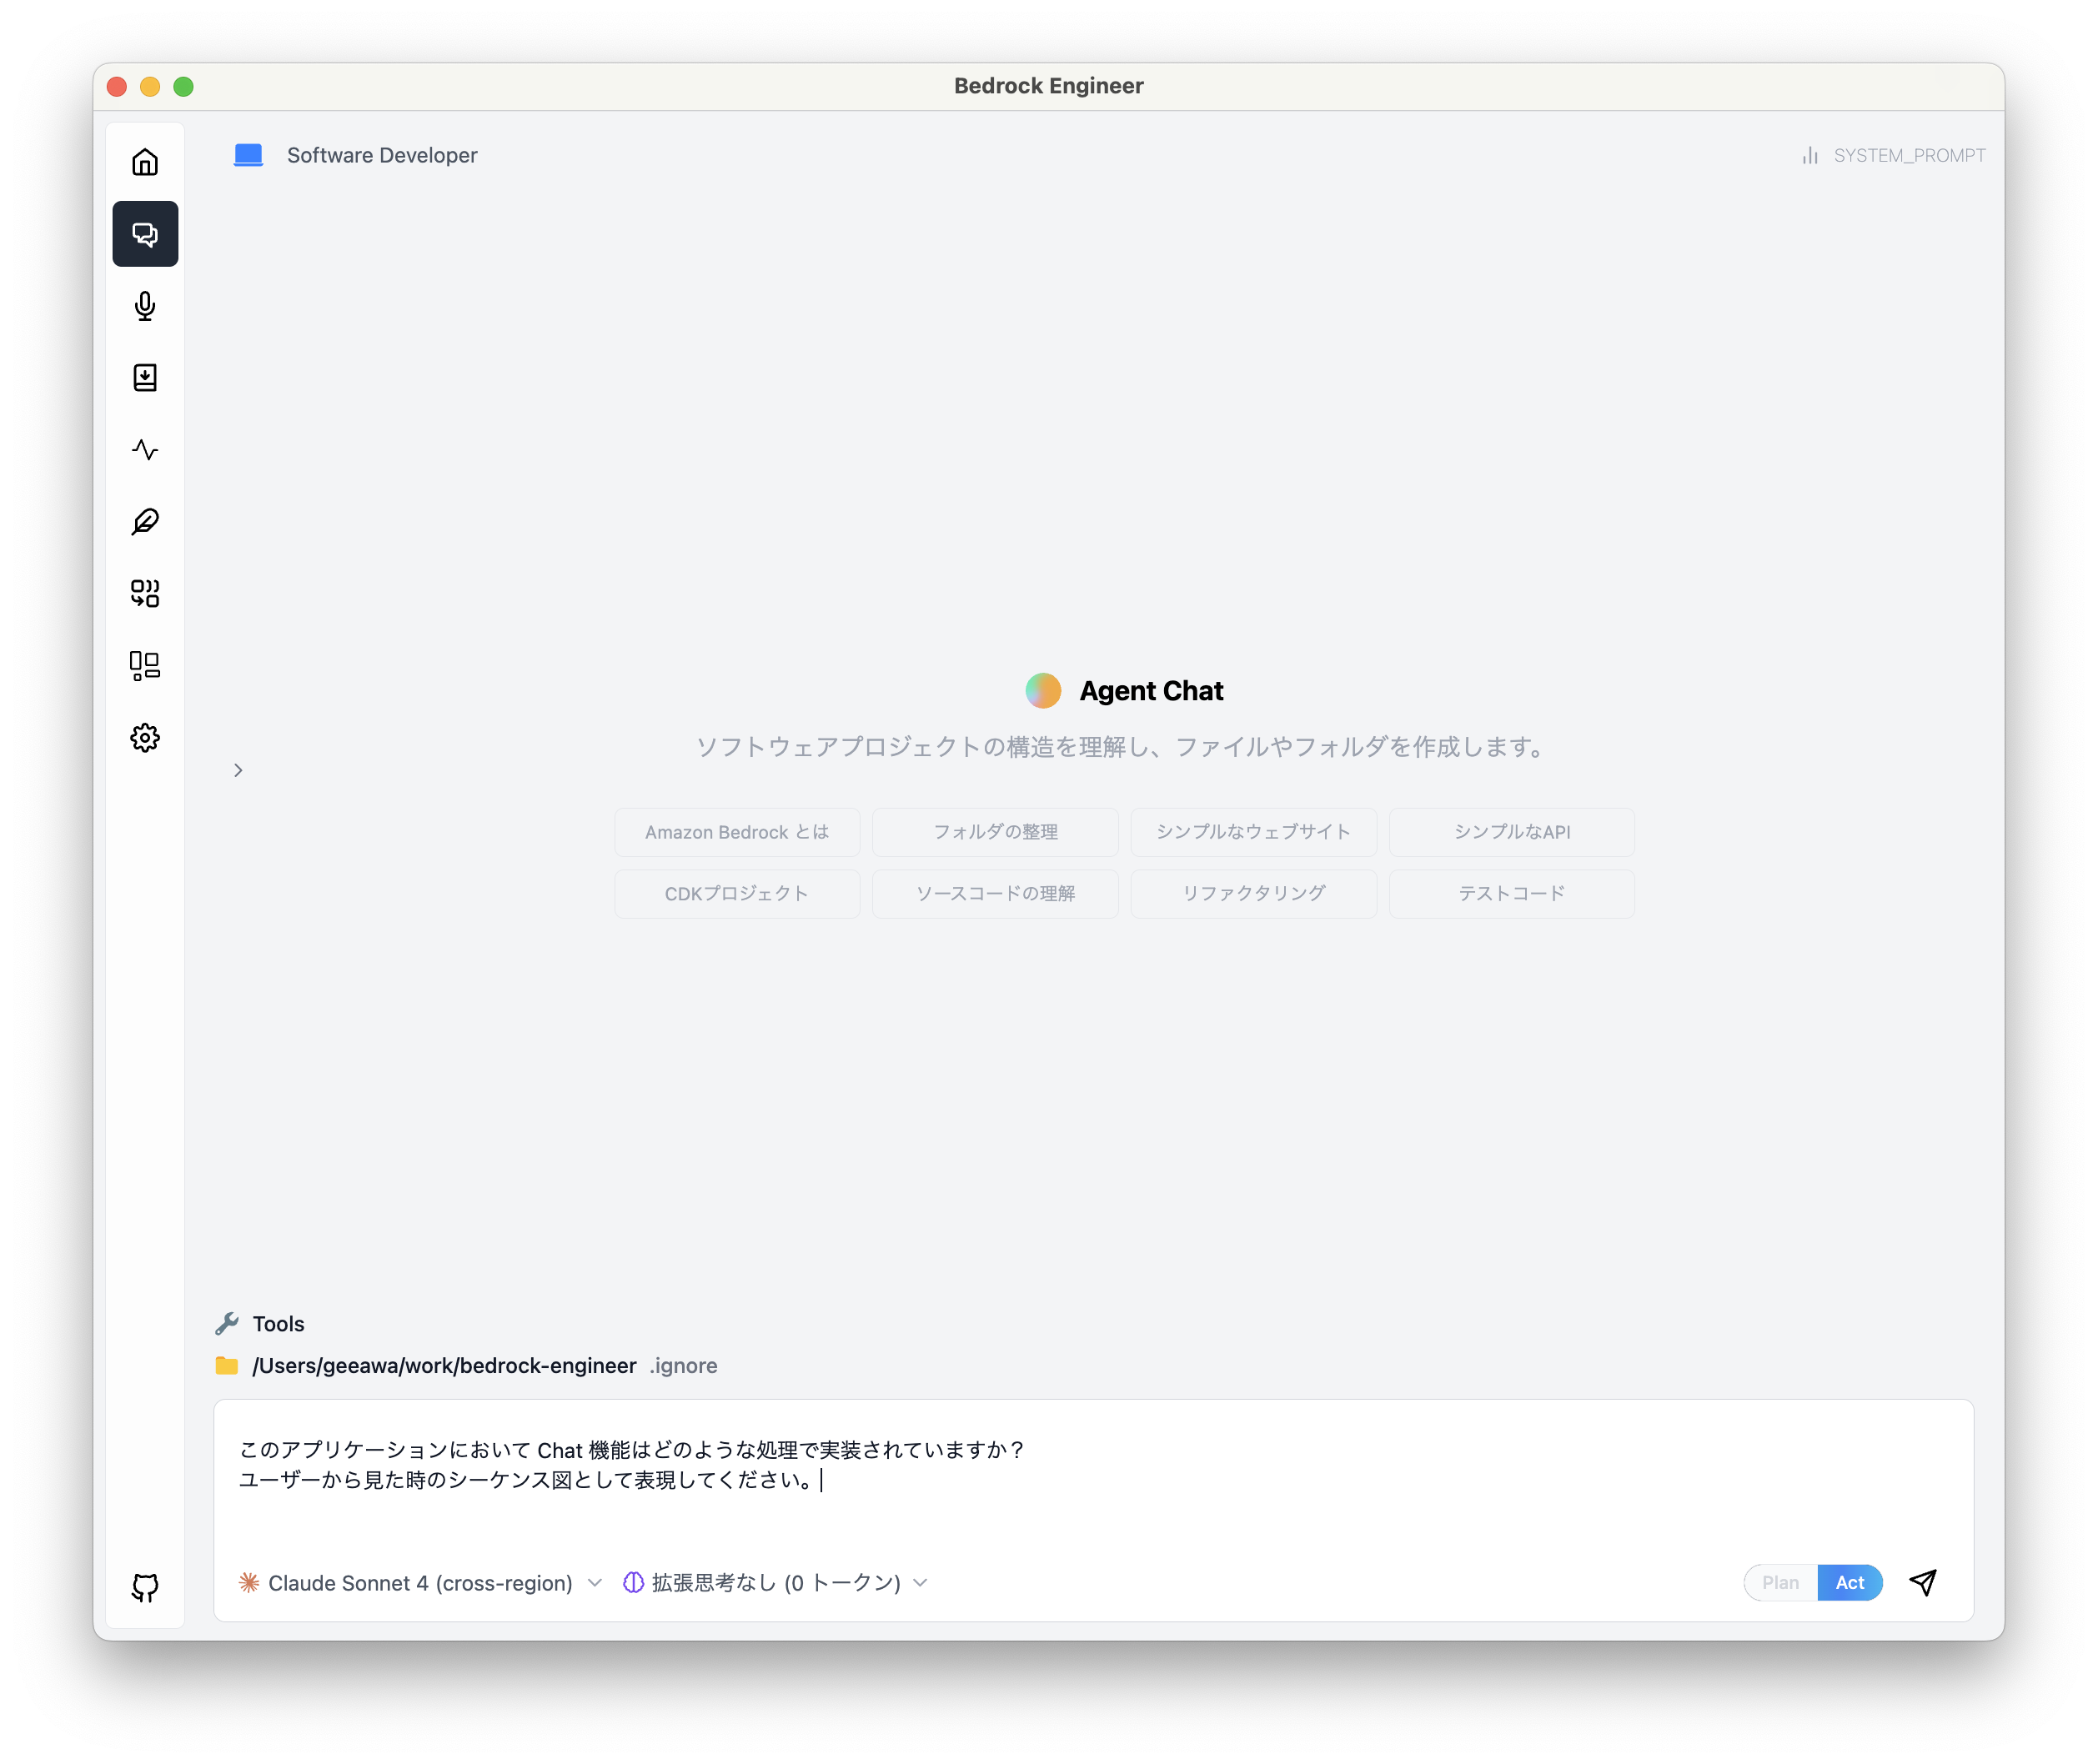Choose the 'リファクタリング' suggestion
This screenshot has height=1764, width=2098.
pyautogui.click(x=1253, y=893)
